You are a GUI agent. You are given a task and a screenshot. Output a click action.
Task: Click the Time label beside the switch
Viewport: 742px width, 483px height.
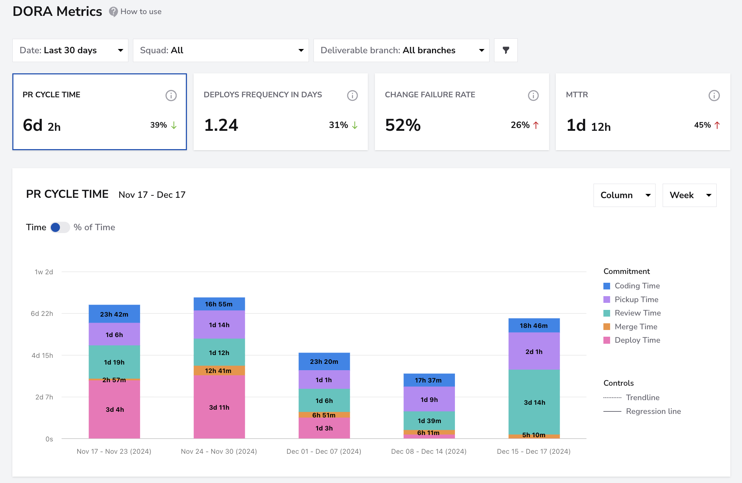pos(36,227)
